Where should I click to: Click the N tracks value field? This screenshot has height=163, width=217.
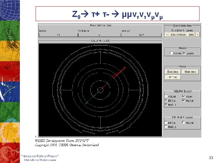click(x=99, y=35)
